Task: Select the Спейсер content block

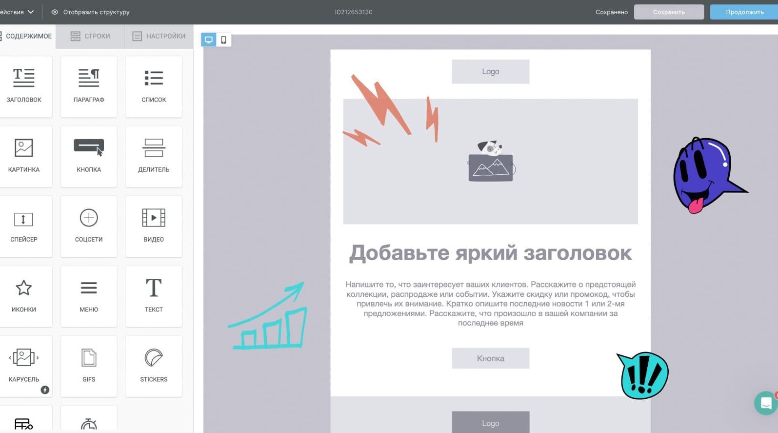Action: tap(24, 226)
